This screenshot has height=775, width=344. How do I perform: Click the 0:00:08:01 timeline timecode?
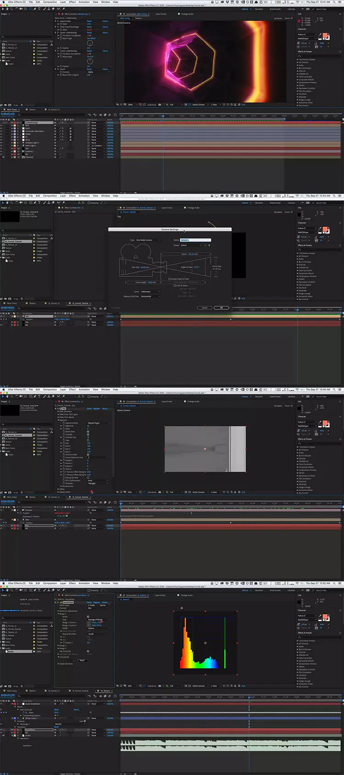8,308
